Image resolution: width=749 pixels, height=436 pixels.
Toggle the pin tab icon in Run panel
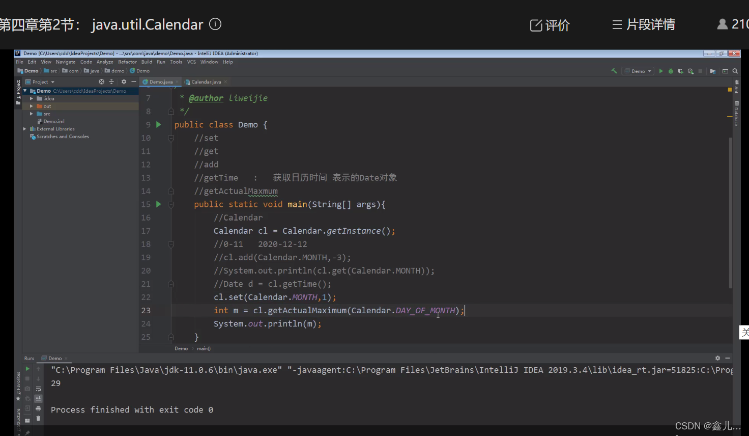point(27,432)
